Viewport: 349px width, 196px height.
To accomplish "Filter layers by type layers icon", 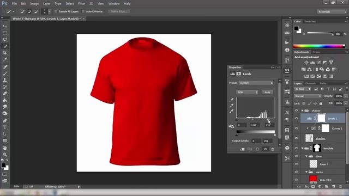I will (x=328, y=89).
